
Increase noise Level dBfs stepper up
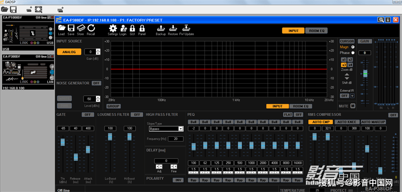tap(98, 97)
